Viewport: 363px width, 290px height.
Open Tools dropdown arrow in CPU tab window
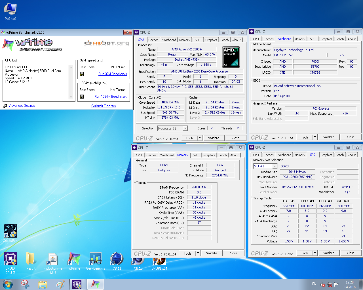tap(200, 138)
